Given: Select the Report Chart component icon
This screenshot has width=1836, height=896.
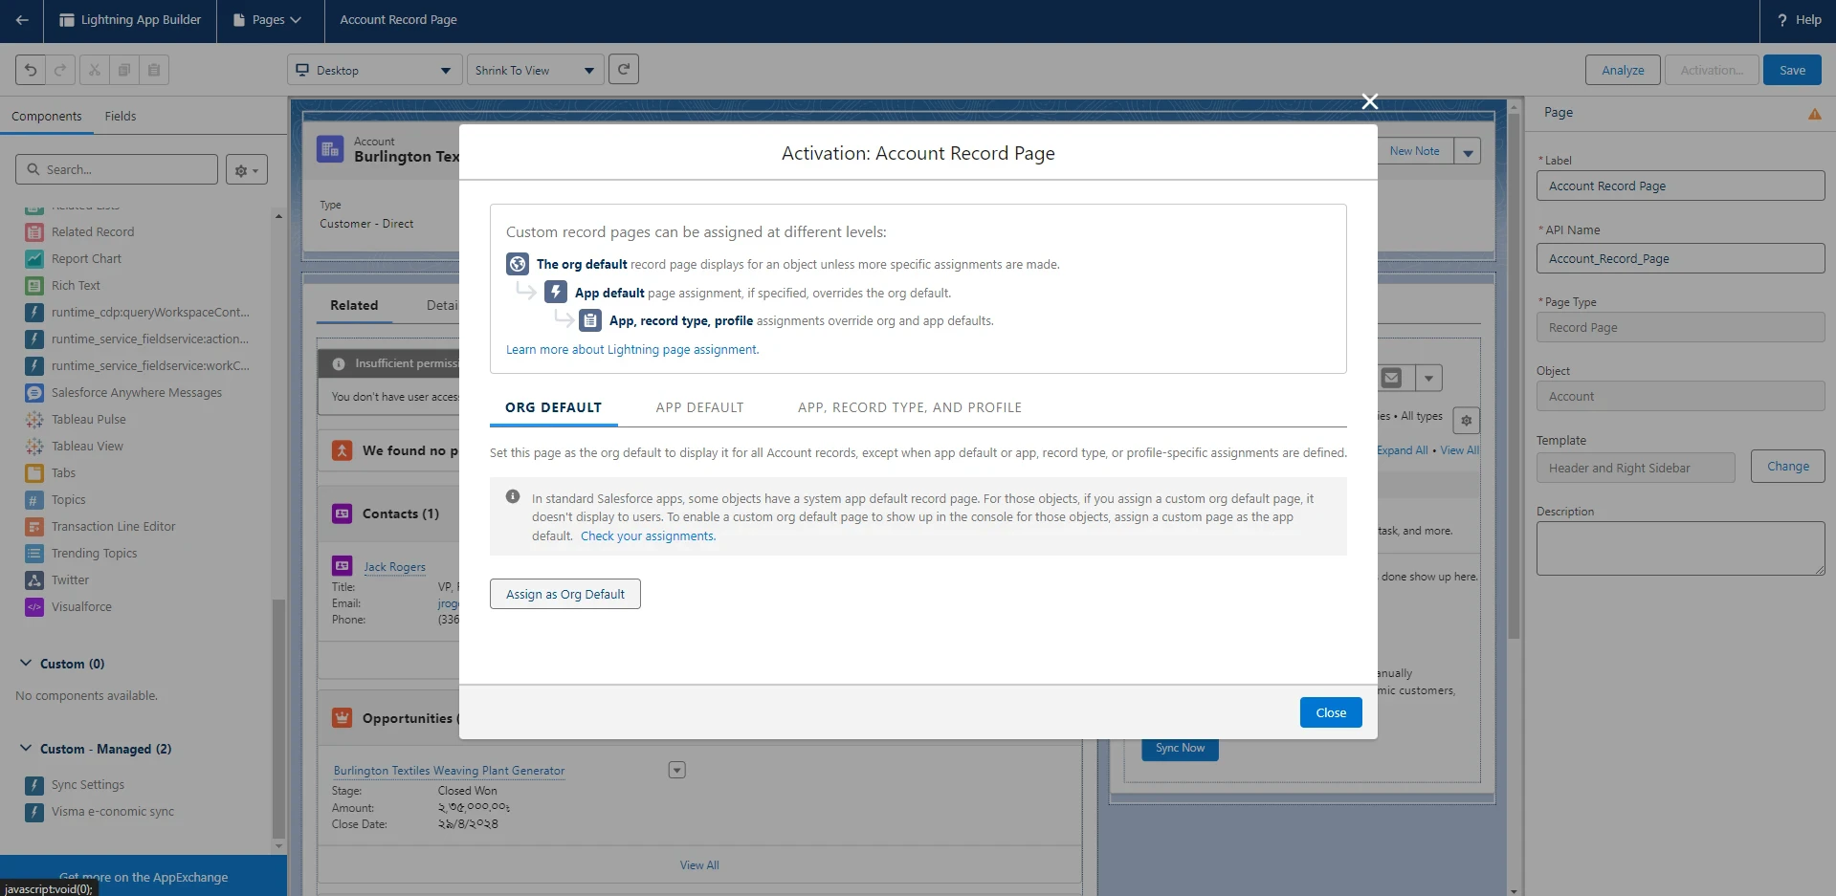Looking at the screenshot, I should [x=34, y=259].
